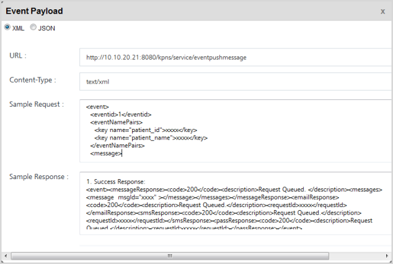Click the patient_name key line
393x264 pixels.
(x=151, y=138)
